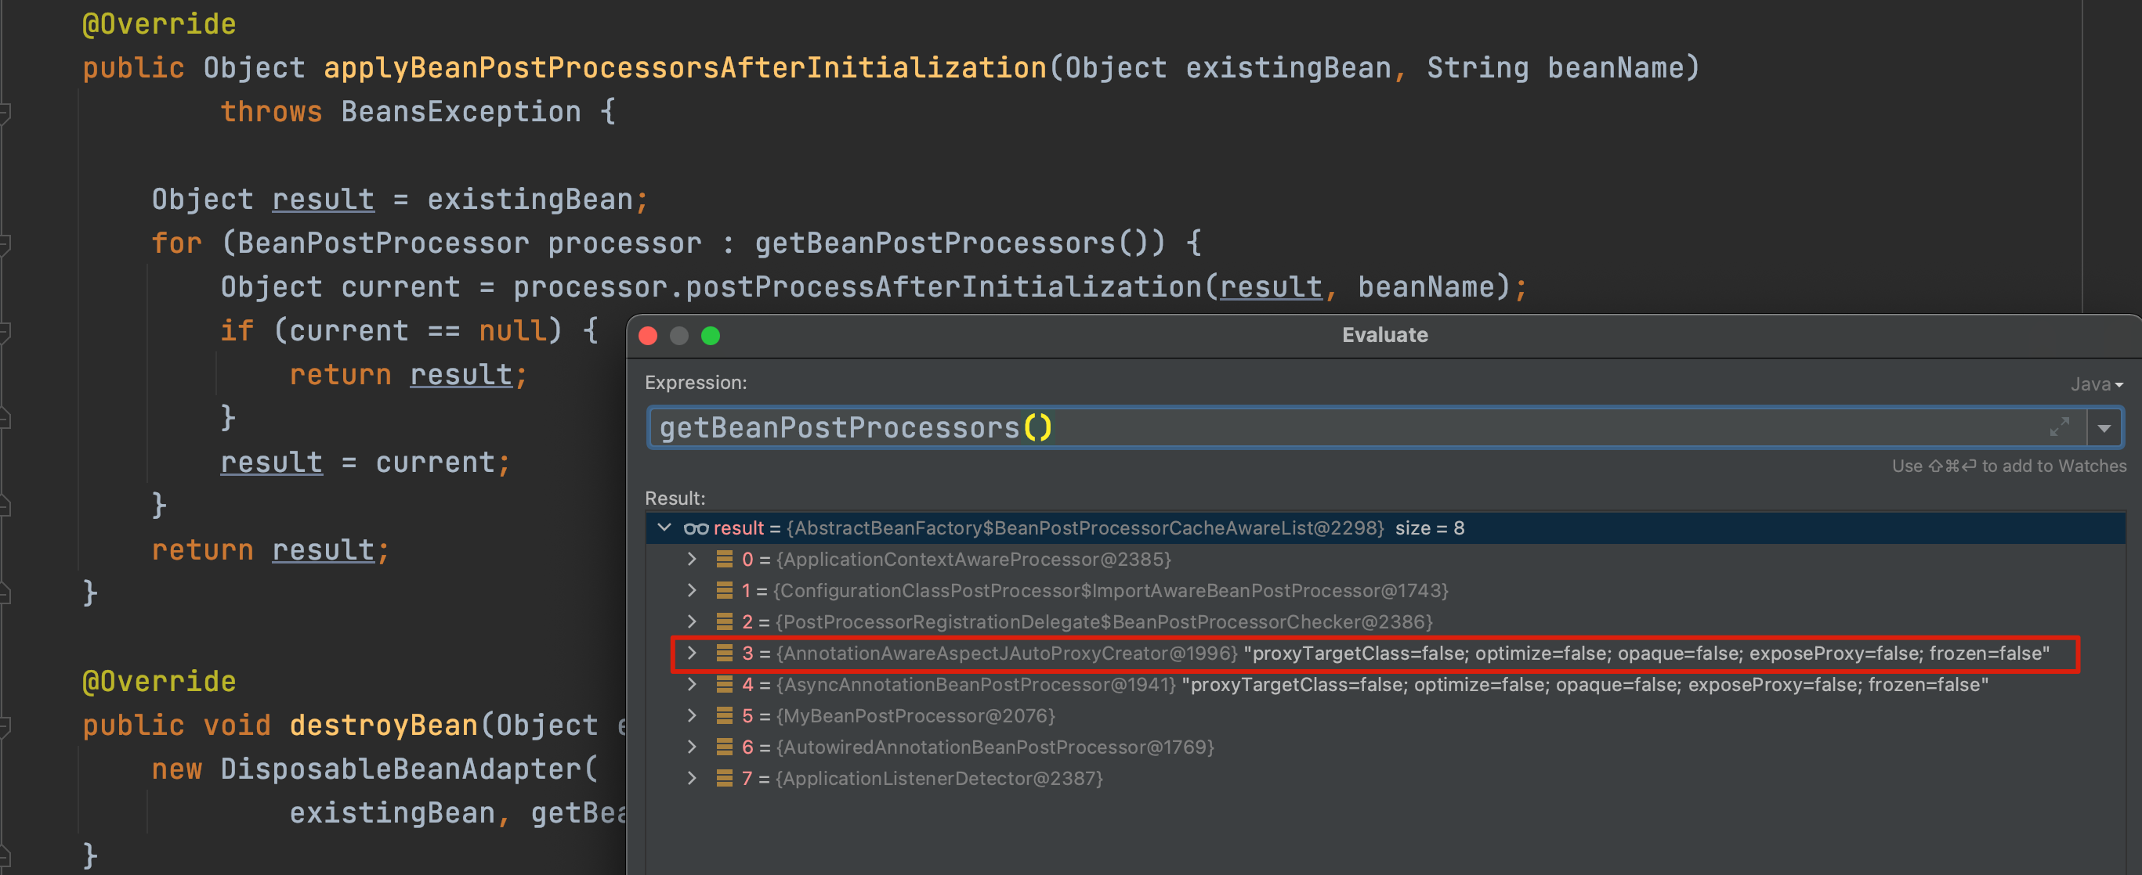Click the field icon of element 2
The image size is (2142, 875).
point(724,621)
